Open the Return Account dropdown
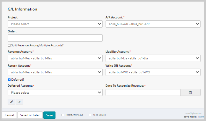 click(x=55, y=72)
